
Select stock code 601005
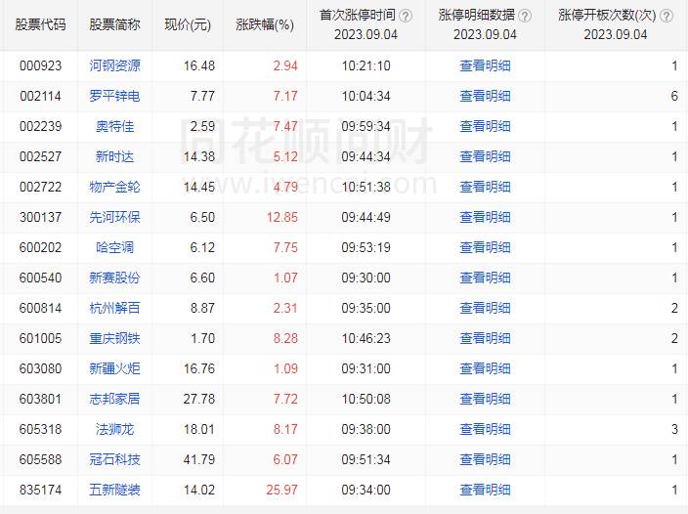40,338
